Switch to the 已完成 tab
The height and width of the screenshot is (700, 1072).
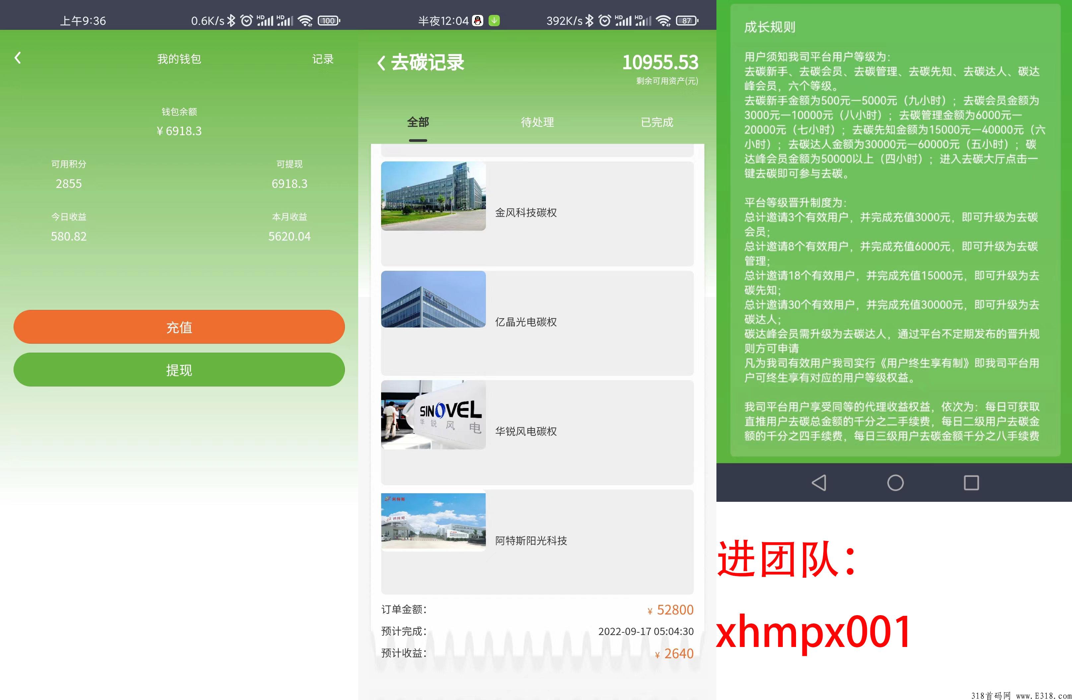pos(657,122)
